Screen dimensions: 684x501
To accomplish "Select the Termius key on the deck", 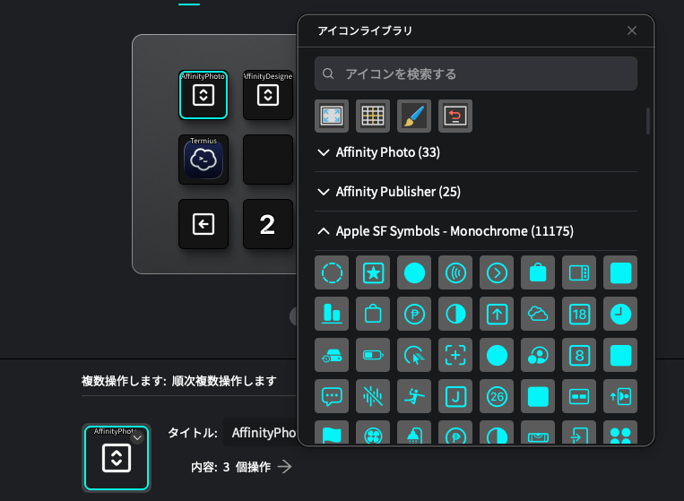I will [x=203, y=160].
